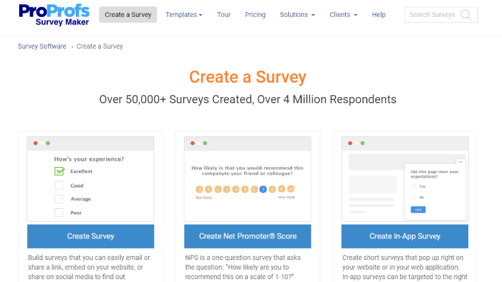Select the score 10 bubble
Image resolution: width=502 pixels, height=282 pixels.
[290, 189]
